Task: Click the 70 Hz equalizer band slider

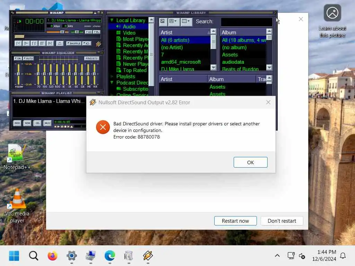Action: click(x=38, y=74)
